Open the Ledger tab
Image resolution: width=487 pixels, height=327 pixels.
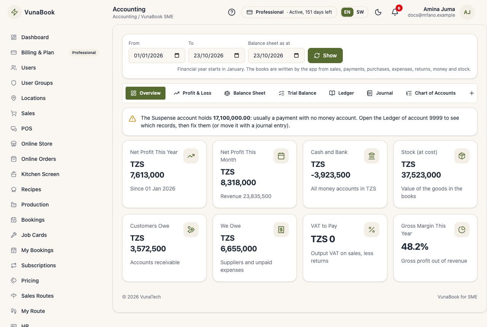[342, 93]
